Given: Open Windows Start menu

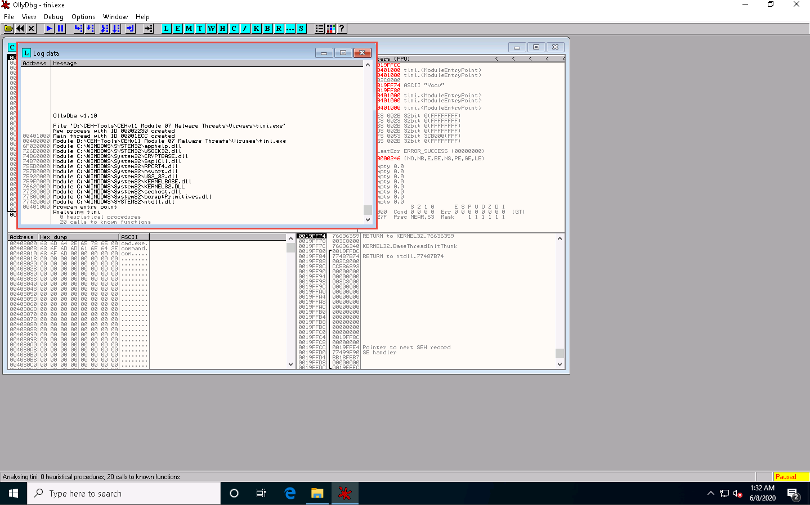Looking at the screenshot, I should (14, 494).
